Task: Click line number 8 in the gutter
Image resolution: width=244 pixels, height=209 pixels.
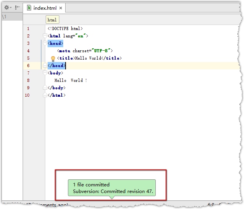Action: click(28, 80)
